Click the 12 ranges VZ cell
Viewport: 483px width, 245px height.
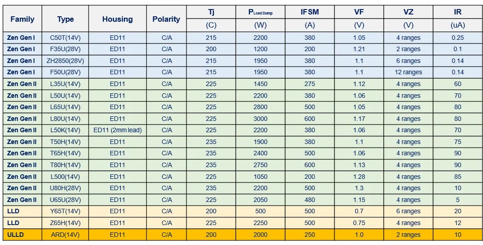point(408,72)
